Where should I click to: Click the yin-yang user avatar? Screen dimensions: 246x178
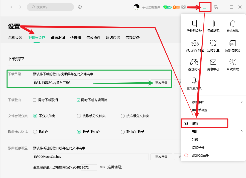coord(137,7)
